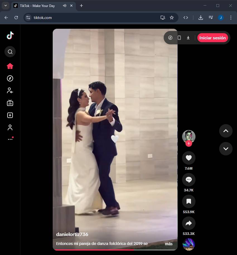The image size is (237, 255).
Task: Save the video with the bookmark button
Action: [x=189, y=201]
